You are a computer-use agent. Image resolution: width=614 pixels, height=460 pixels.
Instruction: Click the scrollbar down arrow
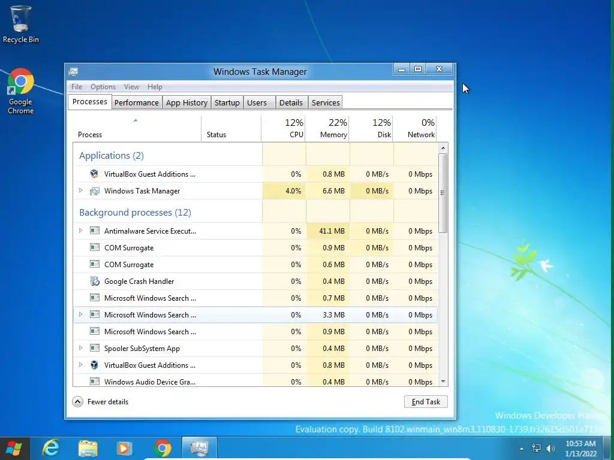[x=443, y=382]
